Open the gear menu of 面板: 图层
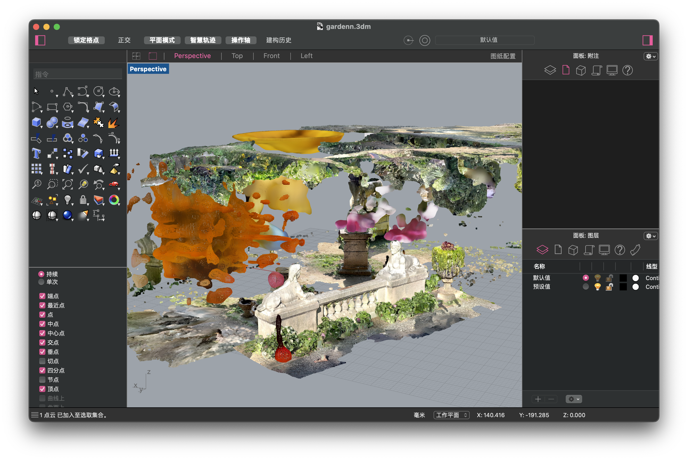 (651, 236)
